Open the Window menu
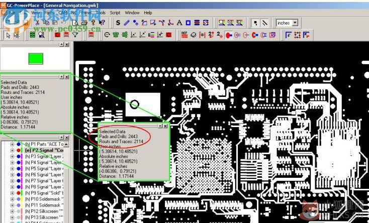Viewport: 369px width, 223px height. tap(132, 13)
